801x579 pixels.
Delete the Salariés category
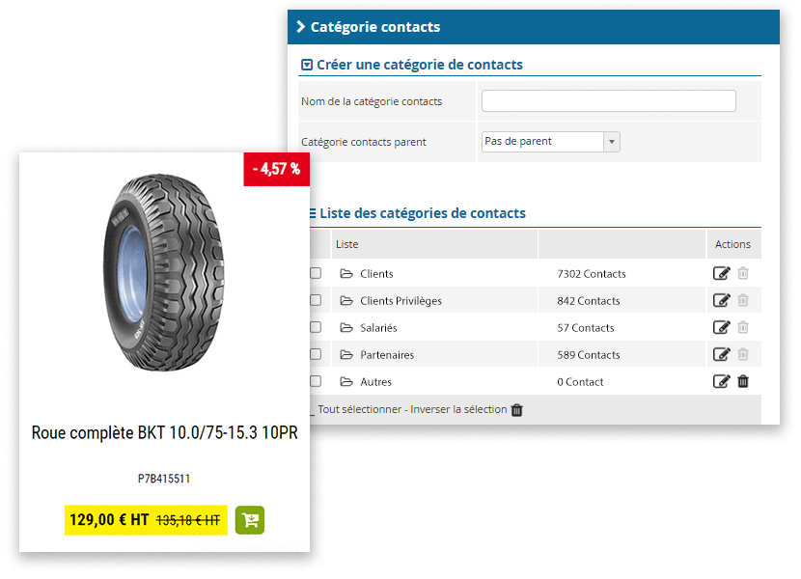[x=743, y=327]
